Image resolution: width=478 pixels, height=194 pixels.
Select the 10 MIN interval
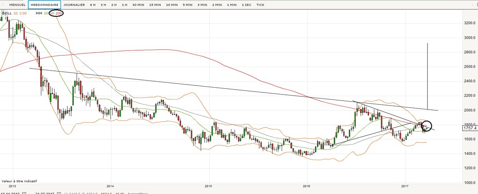(172, 5)
